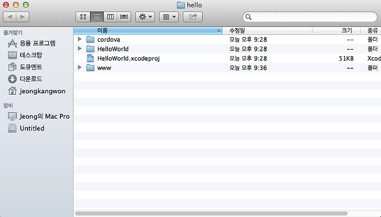The image size is (381, 217).
Task: Open 도큐멘트 in the sidebar
Action: pyautogui.click(x=25, y=67)
